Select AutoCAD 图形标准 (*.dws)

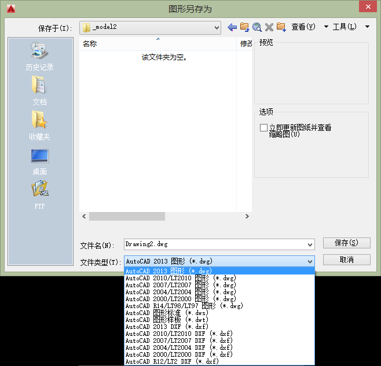(x=219, y=313)
